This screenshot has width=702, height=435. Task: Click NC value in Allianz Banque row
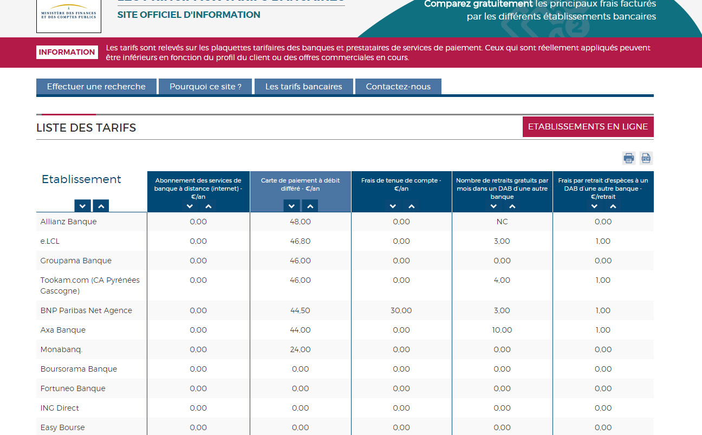(502, 222)
